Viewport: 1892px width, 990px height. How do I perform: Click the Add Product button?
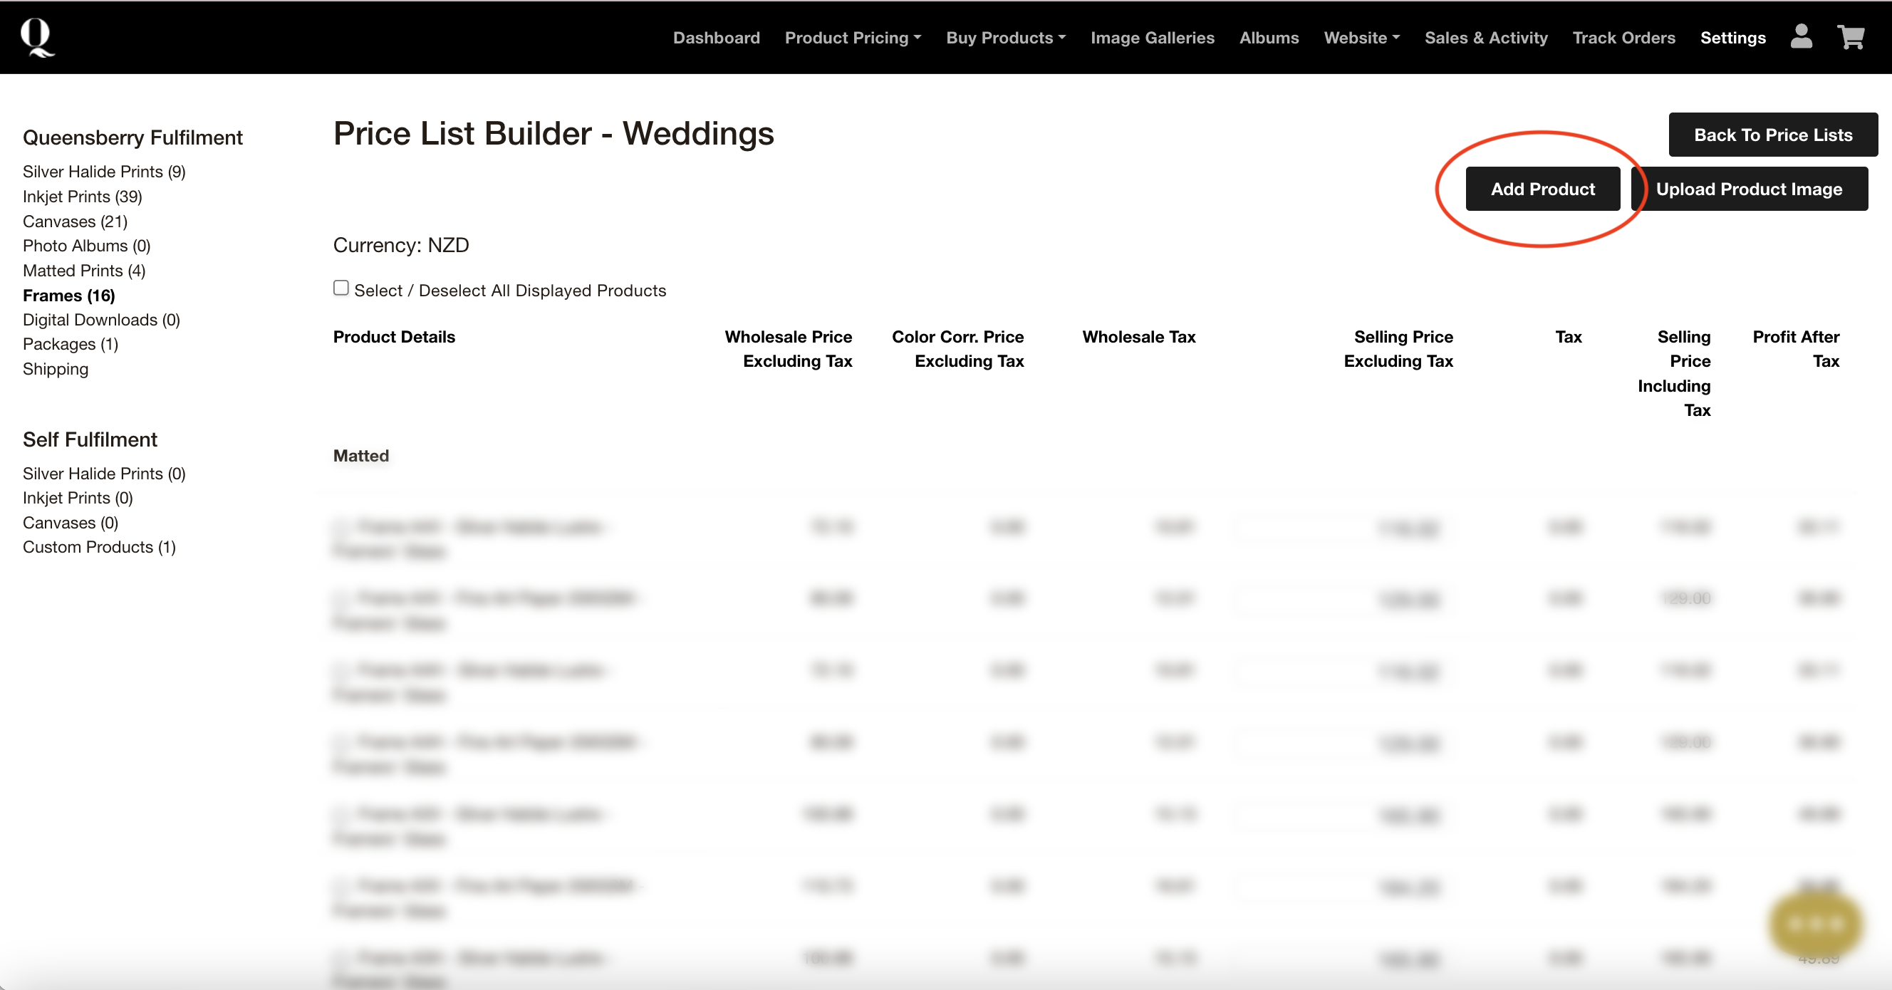tap(1542, 189)
